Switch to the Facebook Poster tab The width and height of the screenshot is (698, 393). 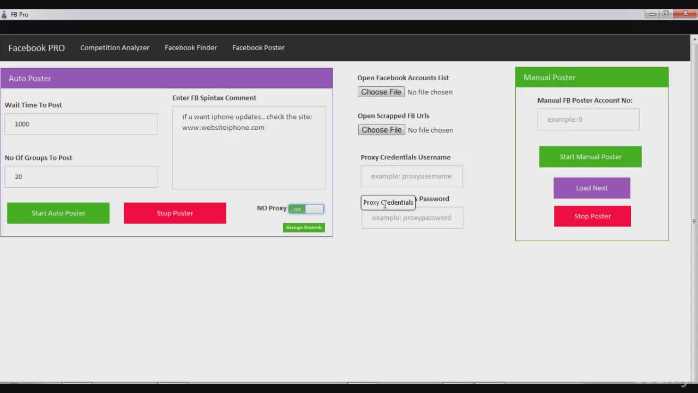pyautogui.click(x=258, y=48)
